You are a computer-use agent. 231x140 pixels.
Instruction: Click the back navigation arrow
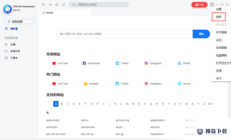coord(44,5)
